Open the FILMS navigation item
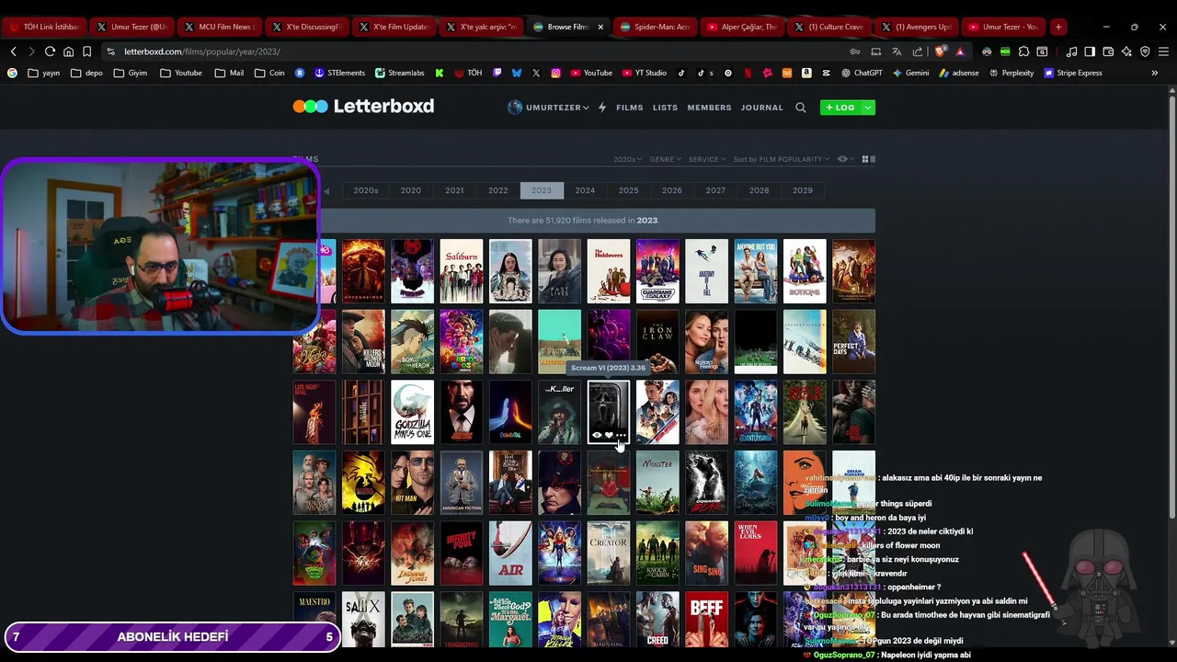The height and width of the screenshot is (662, 1177). [630, 108]
